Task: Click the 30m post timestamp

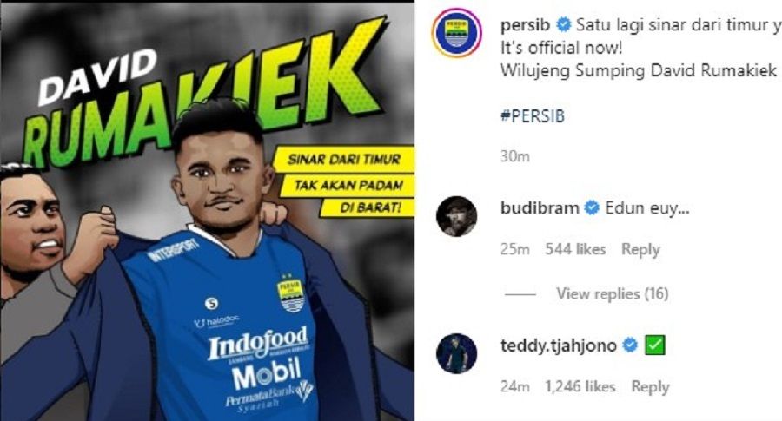Action: click(x=514, y=156)
